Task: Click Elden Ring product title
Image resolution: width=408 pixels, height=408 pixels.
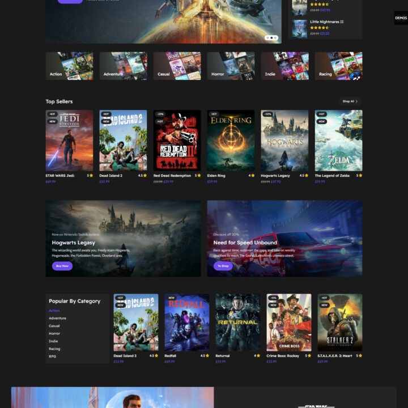Action: coord(216,176)
